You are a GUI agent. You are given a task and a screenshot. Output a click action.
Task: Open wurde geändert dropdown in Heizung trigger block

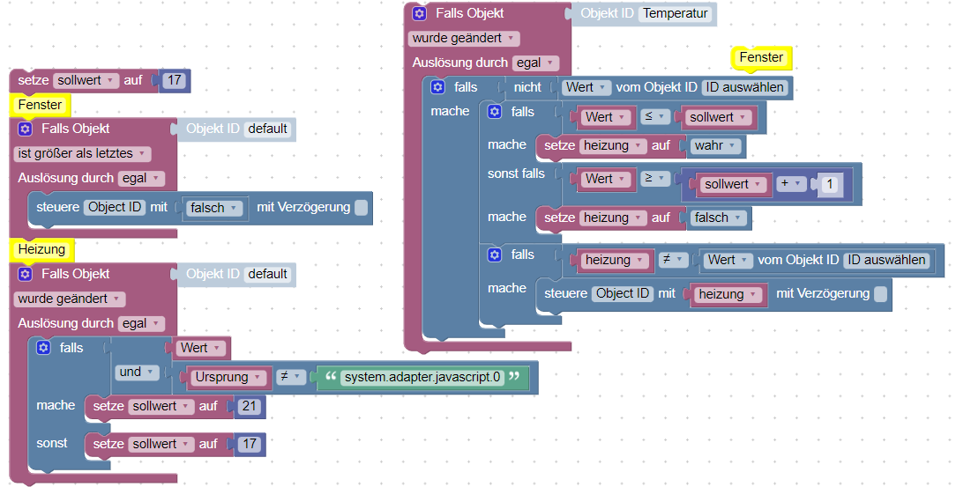pos(70,299)
